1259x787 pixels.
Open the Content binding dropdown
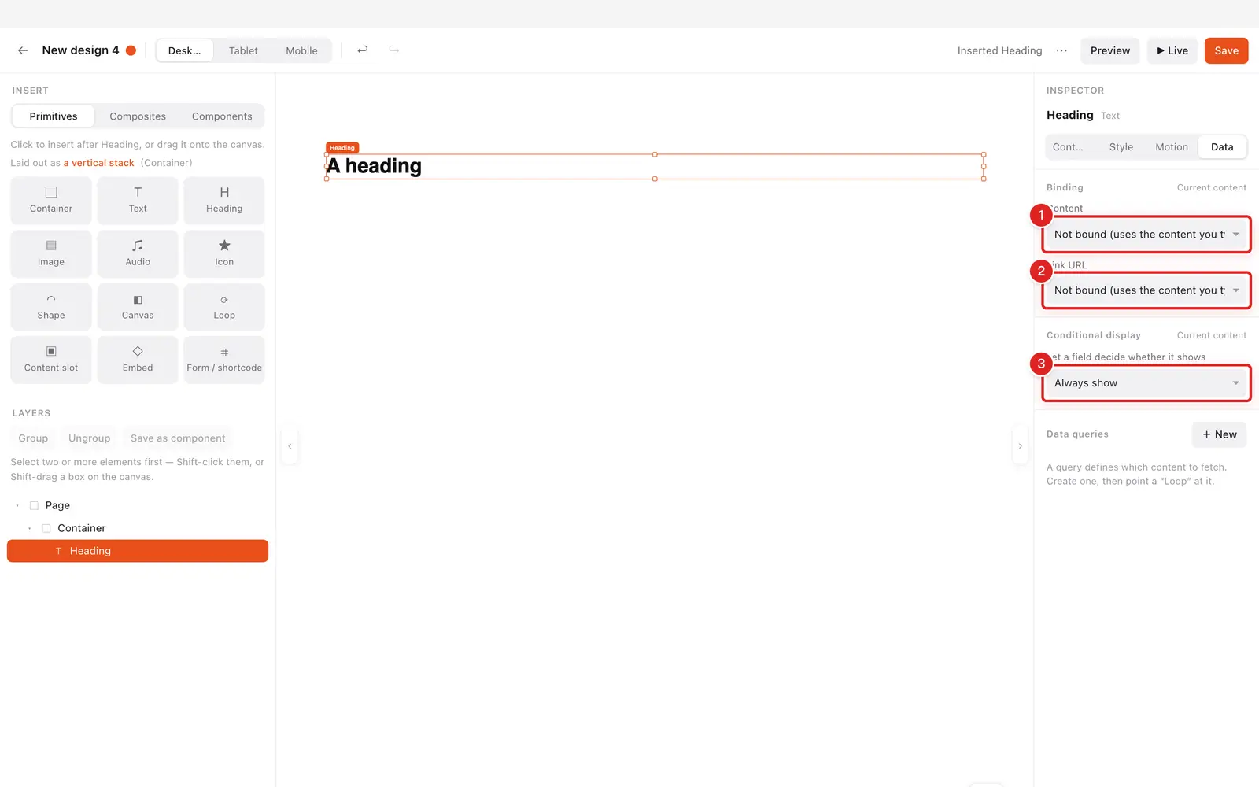point(1146,235)
